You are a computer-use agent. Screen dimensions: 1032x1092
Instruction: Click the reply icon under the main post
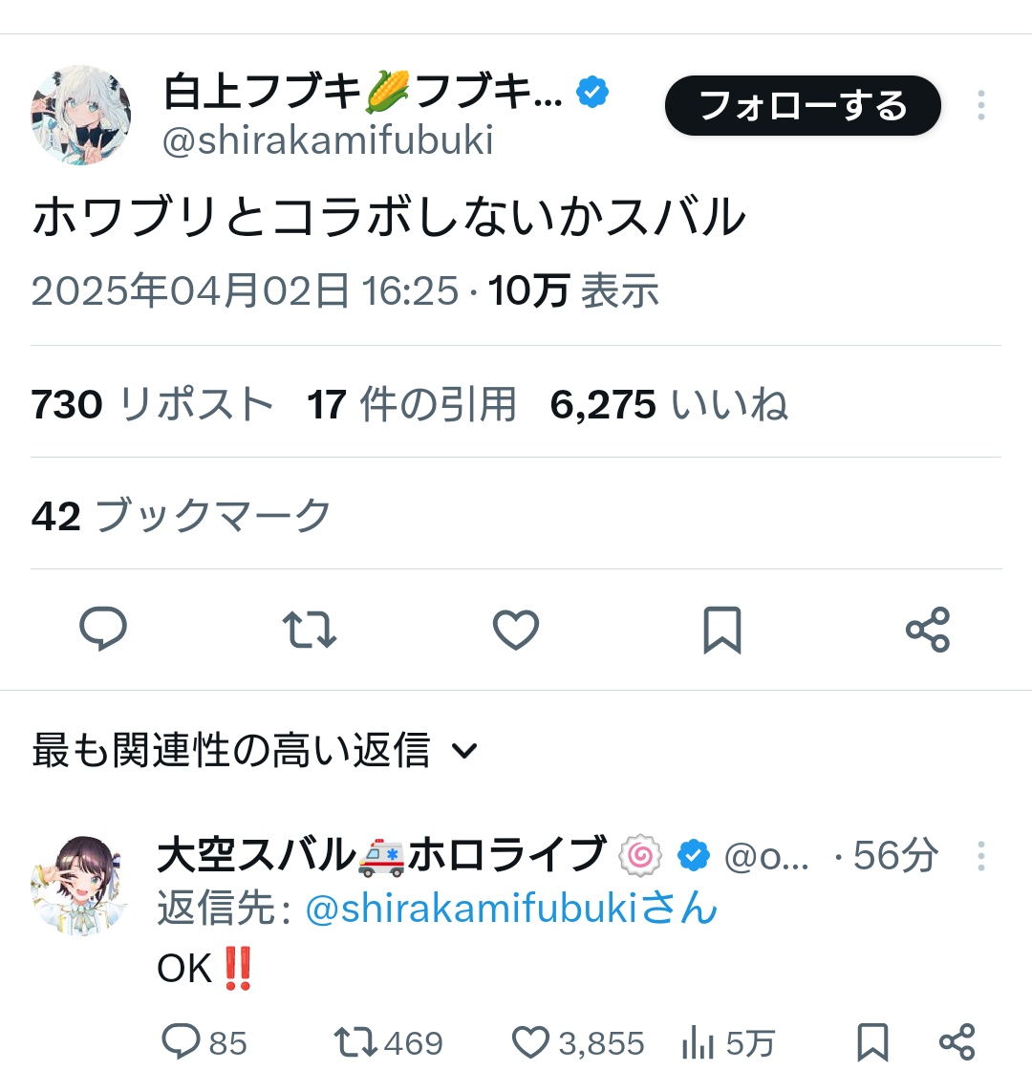pyautogui.click(x=103, y=630)
